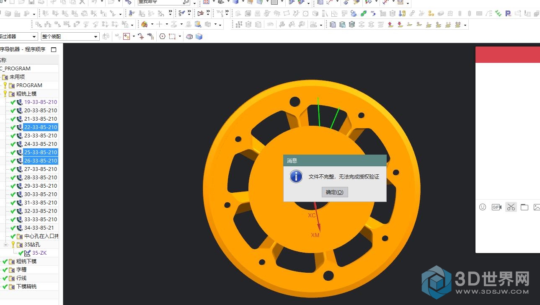Screen dimensions: 540x305
Task: Select the 字槽 program group
Action: click(x=21, y=270)
